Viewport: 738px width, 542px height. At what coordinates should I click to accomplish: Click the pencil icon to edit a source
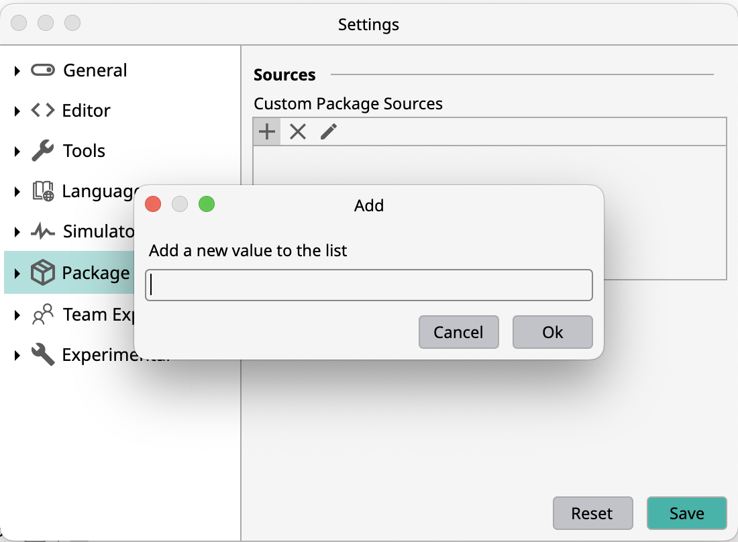[328, 131]
